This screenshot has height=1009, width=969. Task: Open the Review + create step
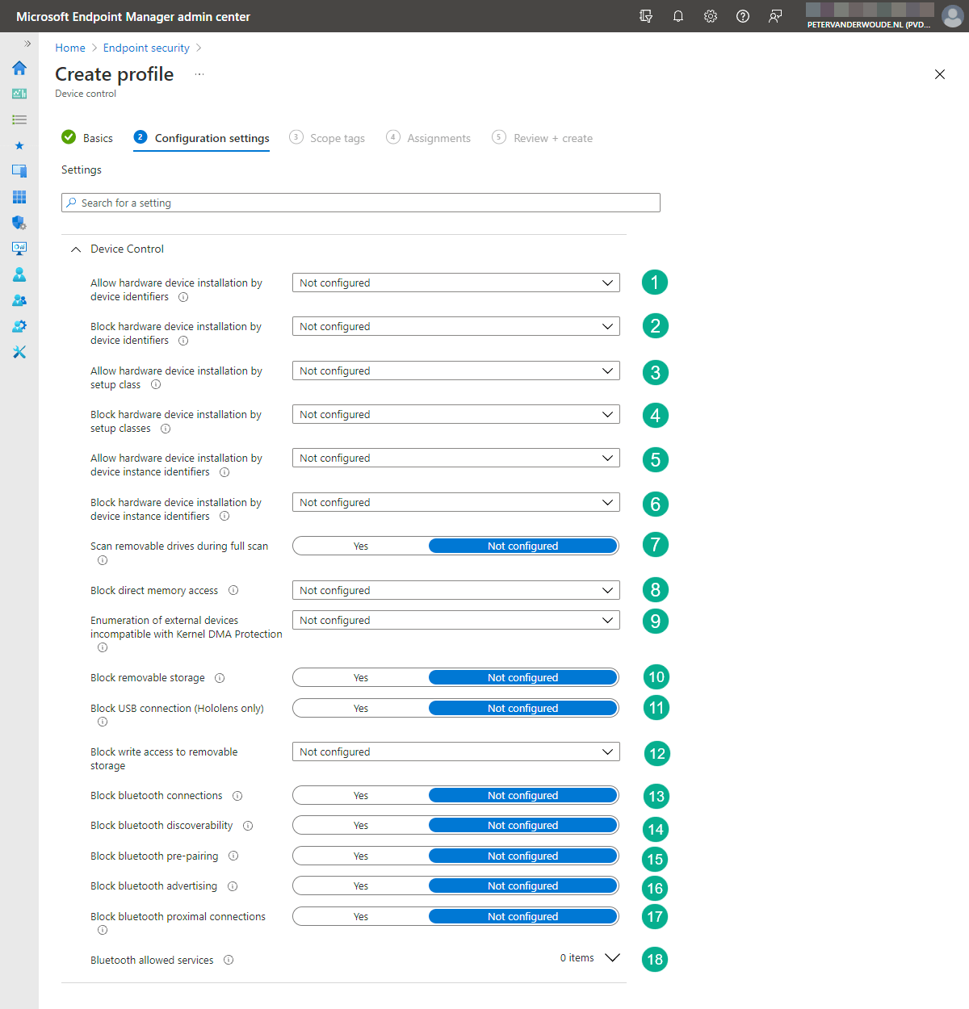(552, 138)
